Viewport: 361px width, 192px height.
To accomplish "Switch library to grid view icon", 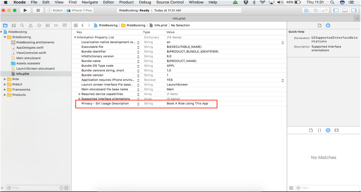I will point(291,188).
